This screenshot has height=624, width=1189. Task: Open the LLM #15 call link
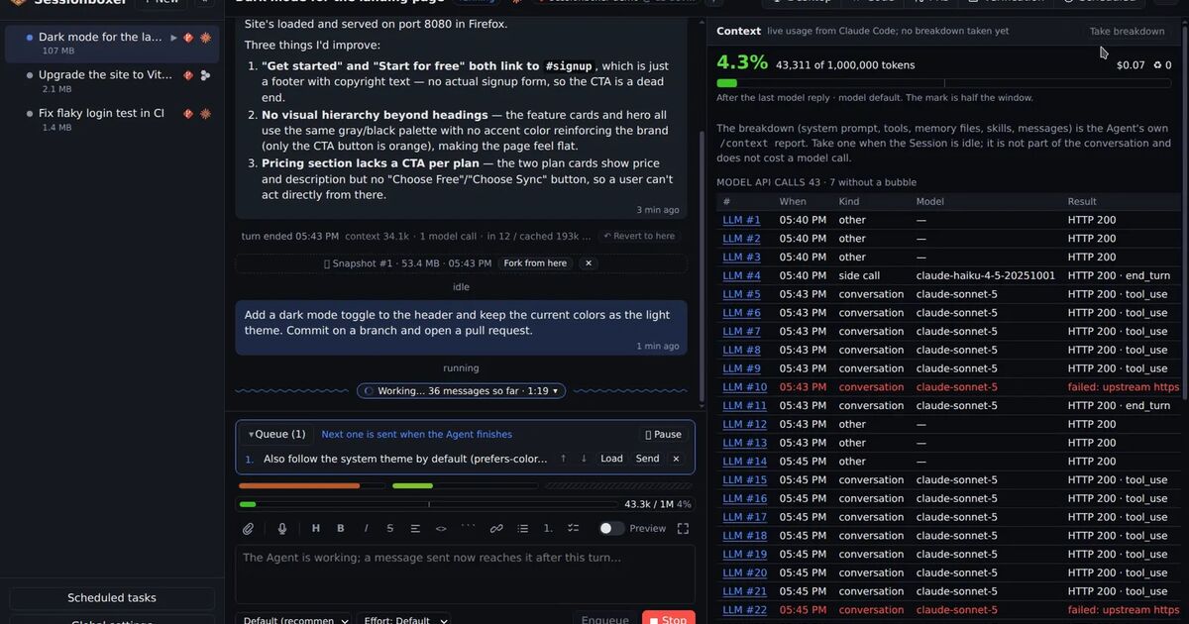point(744,479)
